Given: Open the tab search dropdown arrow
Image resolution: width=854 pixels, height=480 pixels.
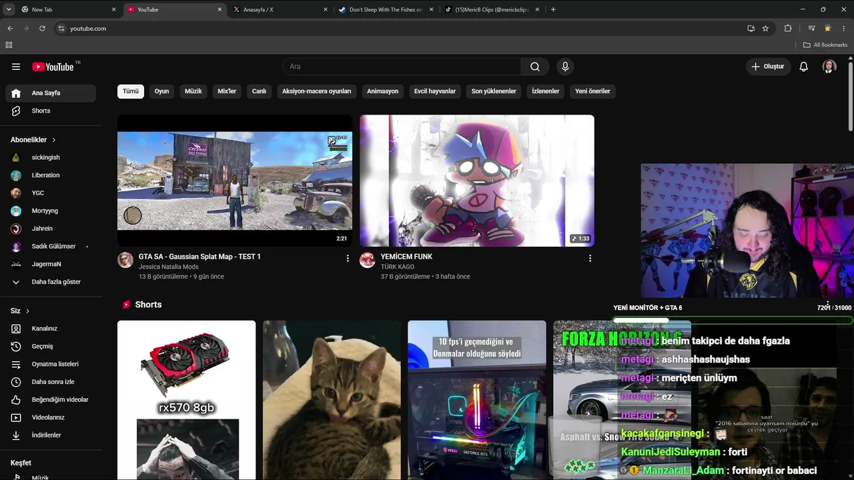Looking at the screenshot, I should click(x=9, y=9).
